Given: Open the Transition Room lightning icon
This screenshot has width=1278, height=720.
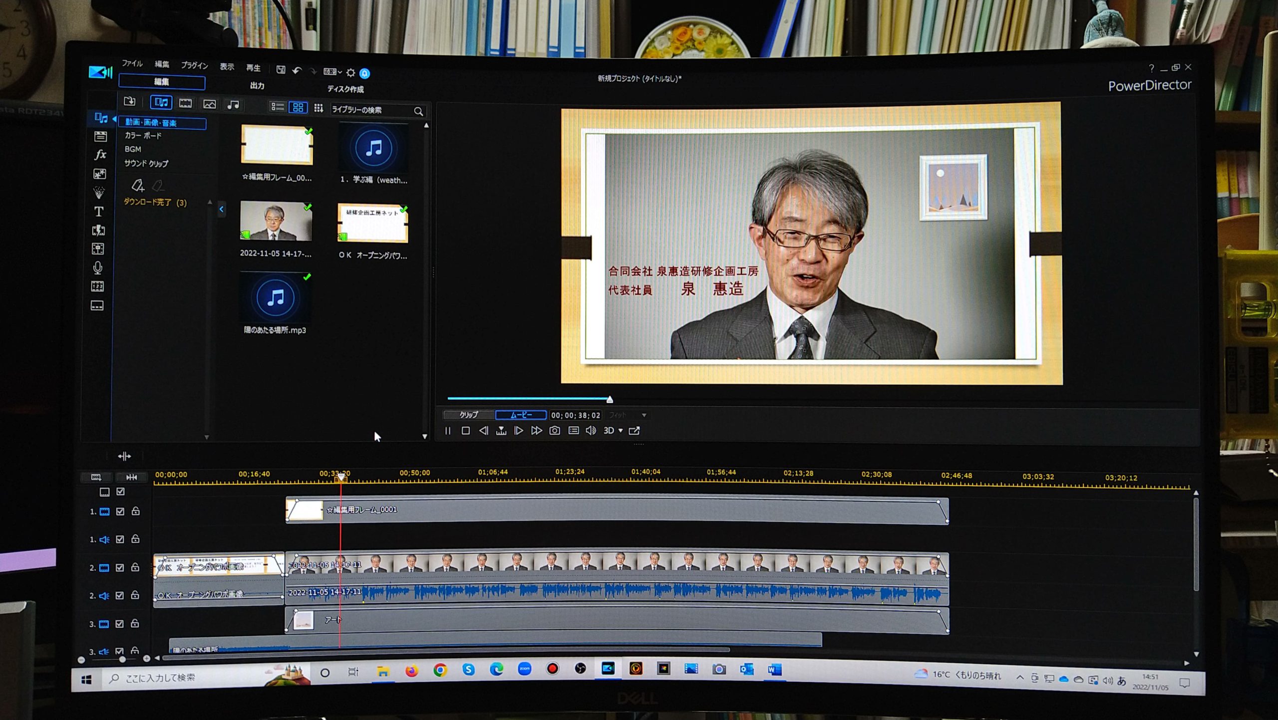Looking at the screenshot, I should coord(98,231).
